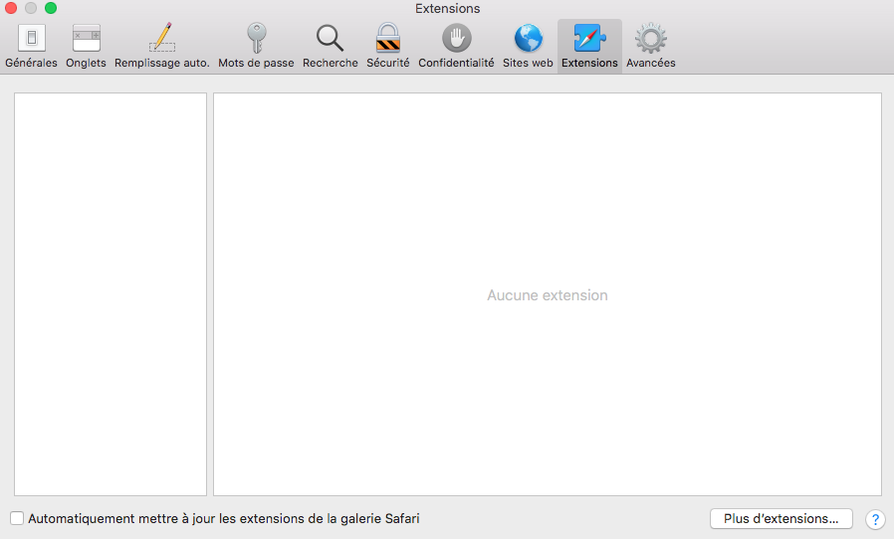Open the Générales preferences pane
The image size is (894, 539).
pos(31,46)
